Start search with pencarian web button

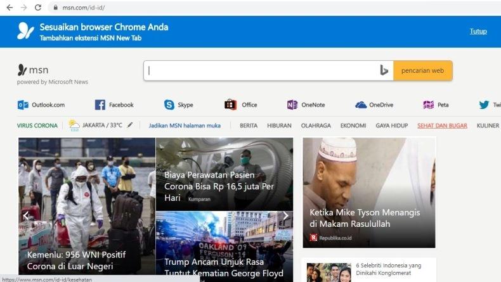pos(423,70)
